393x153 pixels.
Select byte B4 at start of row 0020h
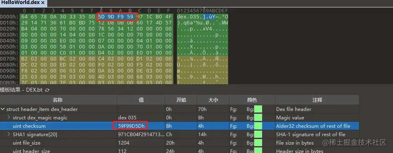click(x=24, y=28)
